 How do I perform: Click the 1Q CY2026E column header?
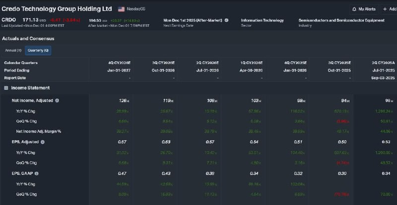(x=251, y=63)
